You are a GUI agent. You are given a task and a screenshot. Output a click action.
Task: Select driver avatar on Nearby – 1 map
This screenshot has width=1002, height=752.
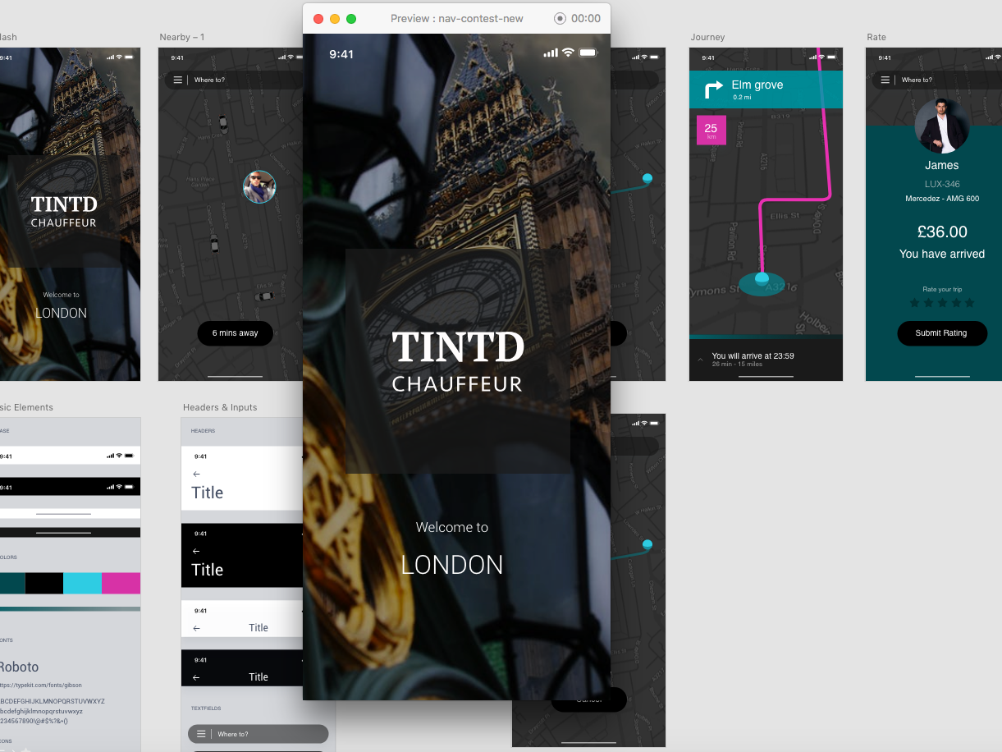coord(259,187)
